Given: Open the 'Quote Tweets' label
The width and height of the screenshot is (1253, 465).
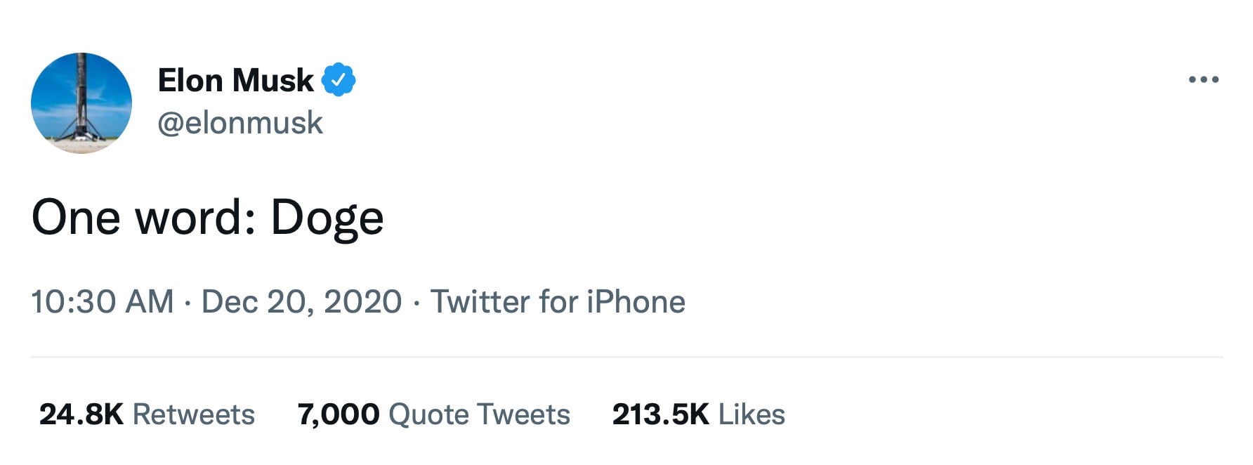Looking at the screenshot, I should click(479, 414).
